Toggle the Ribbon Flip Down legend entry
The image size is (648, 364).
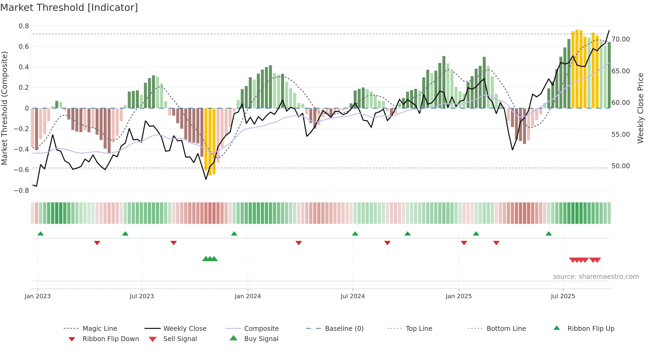point(104,339)
